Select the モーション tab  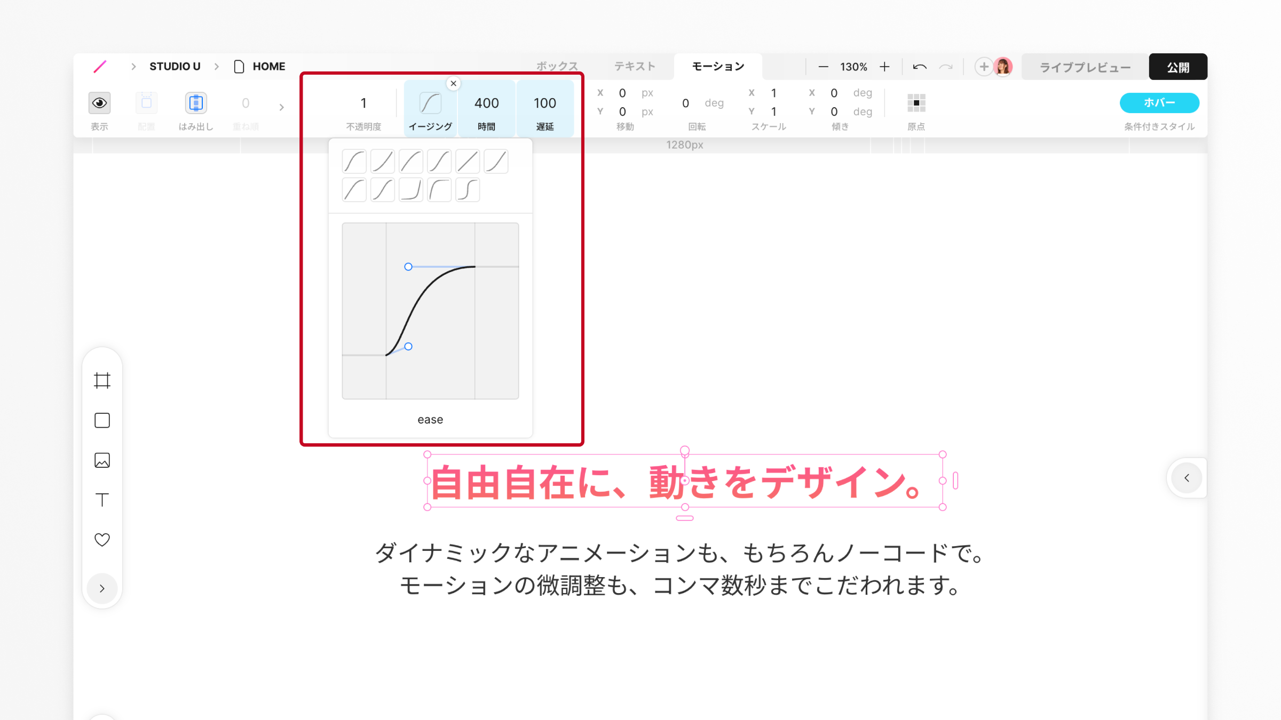click(x=718, y=67)
